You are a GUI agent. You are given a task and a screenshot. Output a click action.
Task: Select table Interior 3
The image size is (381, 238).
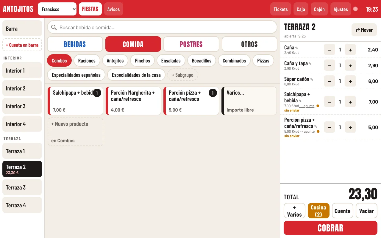coord(22,106)
